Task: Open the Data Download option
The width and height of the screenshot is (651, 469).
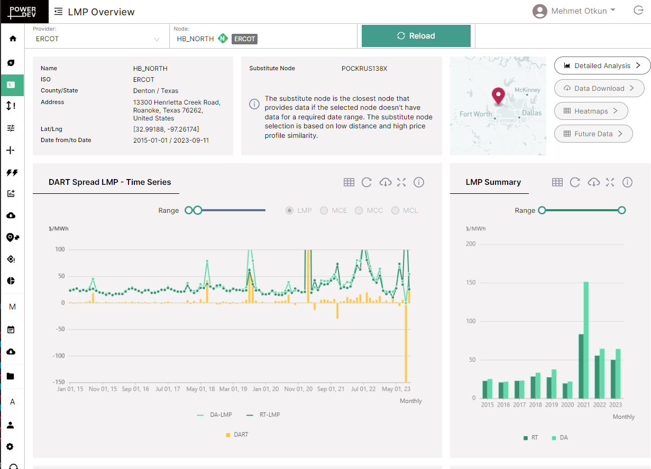Action: (x=599, y=88)
